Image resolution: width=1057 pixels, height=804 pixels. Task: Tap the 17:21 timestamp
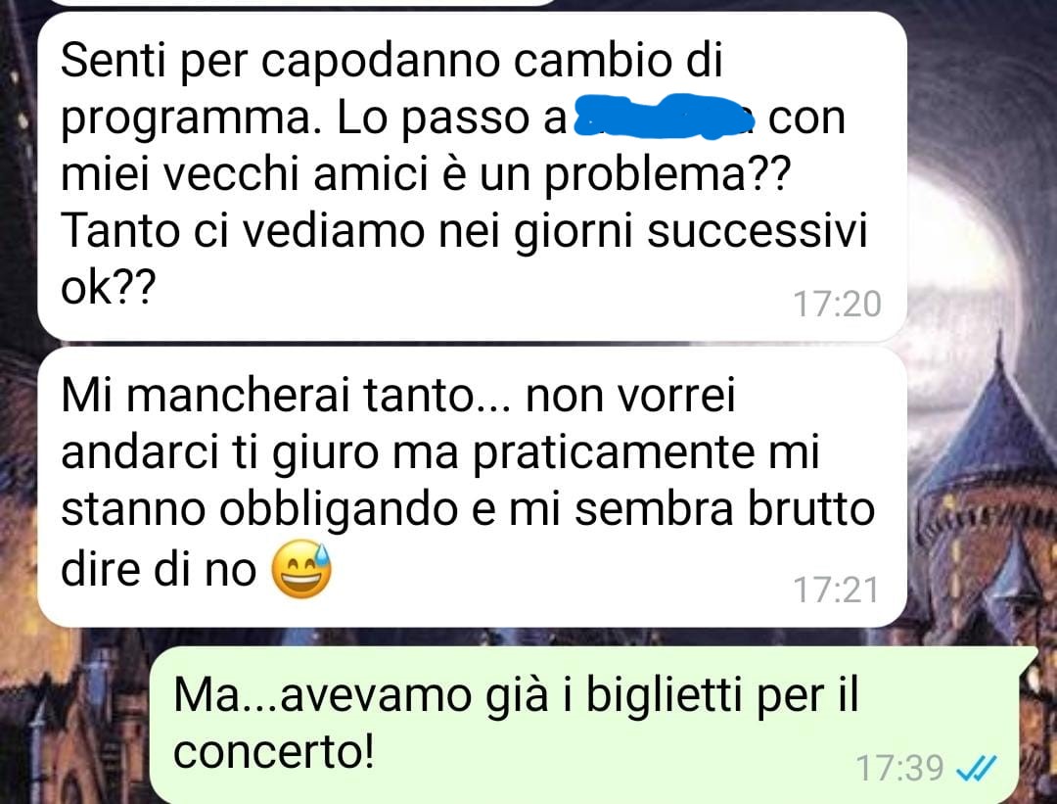(836, 591)
